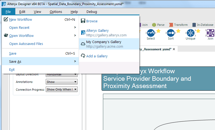This screenshot has height=130, width=215.
Task: Switch to the Parse tool category tab
Action: click(x=158, y=25)
